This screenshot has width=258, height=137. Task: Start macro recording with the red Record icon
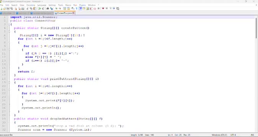(x=103, y=8)
